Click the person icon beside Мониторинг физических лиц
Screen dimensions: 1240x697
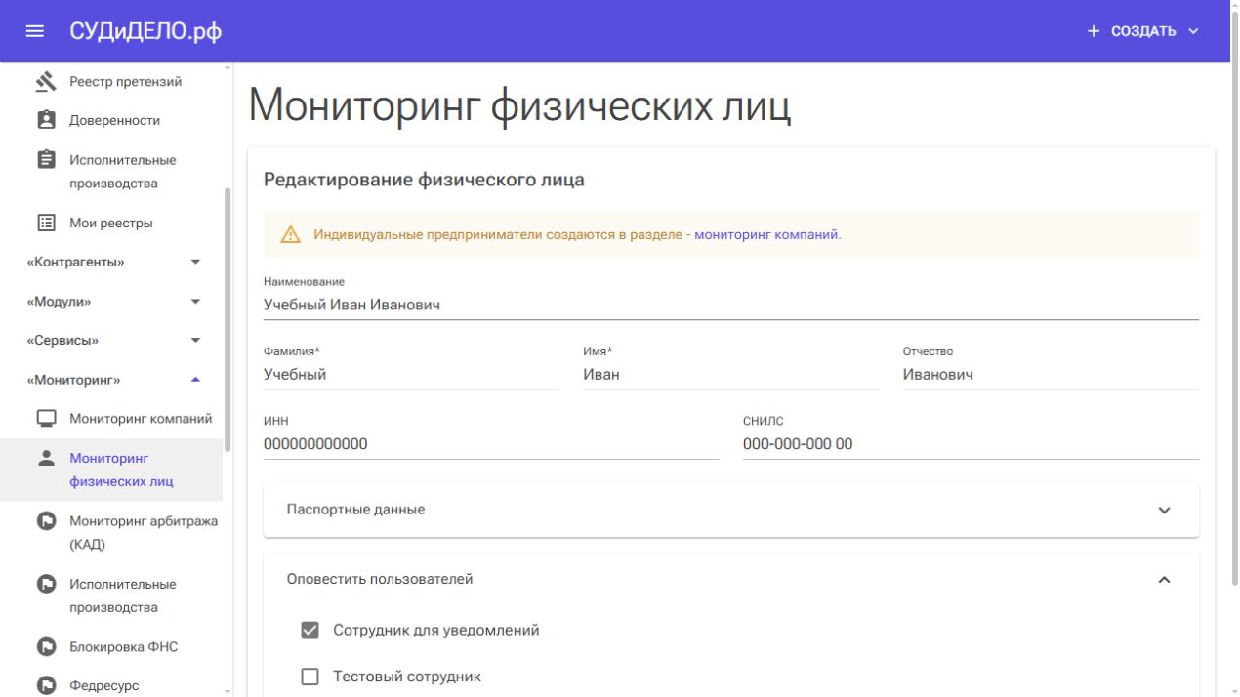(46, 458)
